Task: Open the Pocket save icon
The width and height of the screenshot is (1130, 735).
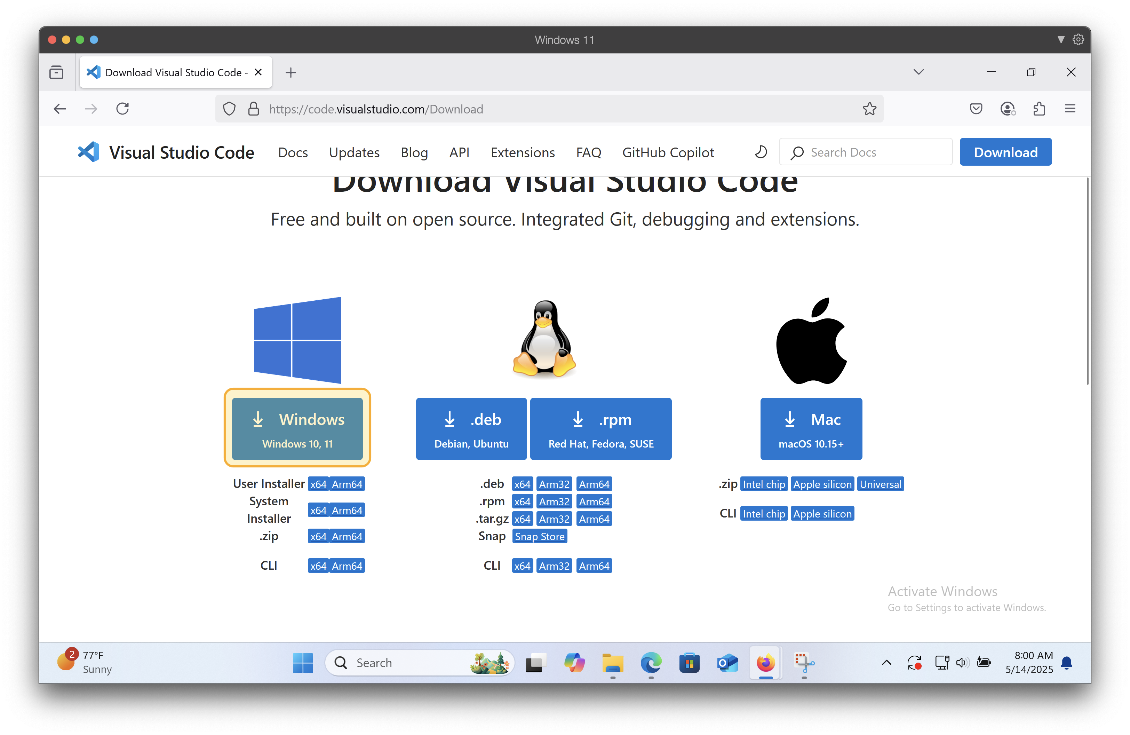Action: 976,109
